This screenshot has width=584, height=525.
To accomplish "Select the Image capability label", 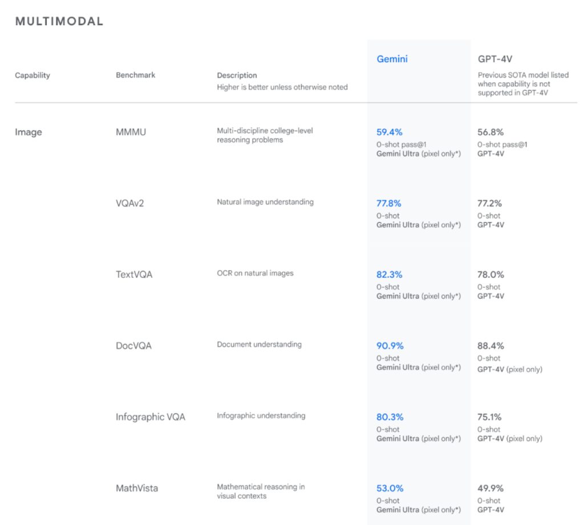I will pos(29,132).
